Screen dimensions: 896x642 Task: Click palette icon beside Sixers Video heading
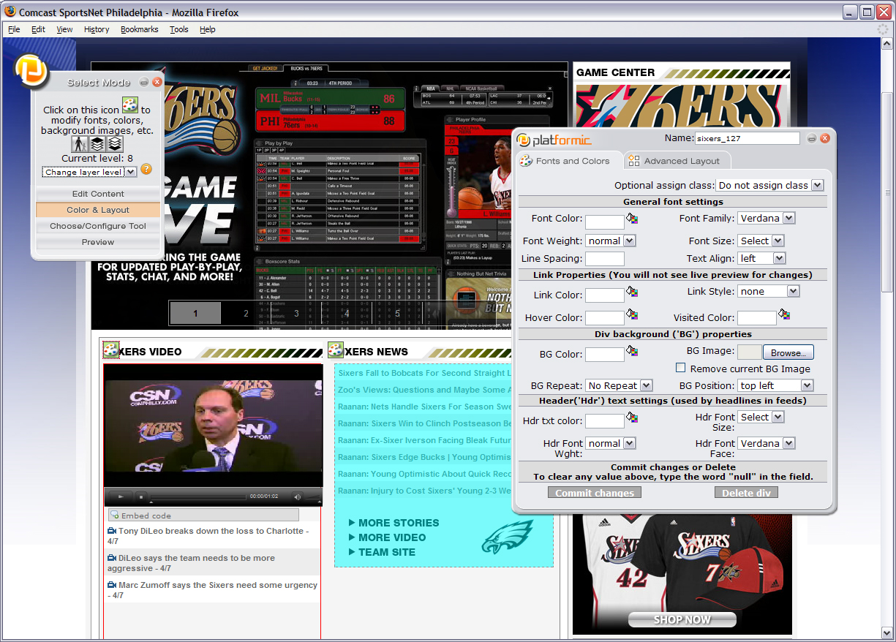[x=111, y=350]
